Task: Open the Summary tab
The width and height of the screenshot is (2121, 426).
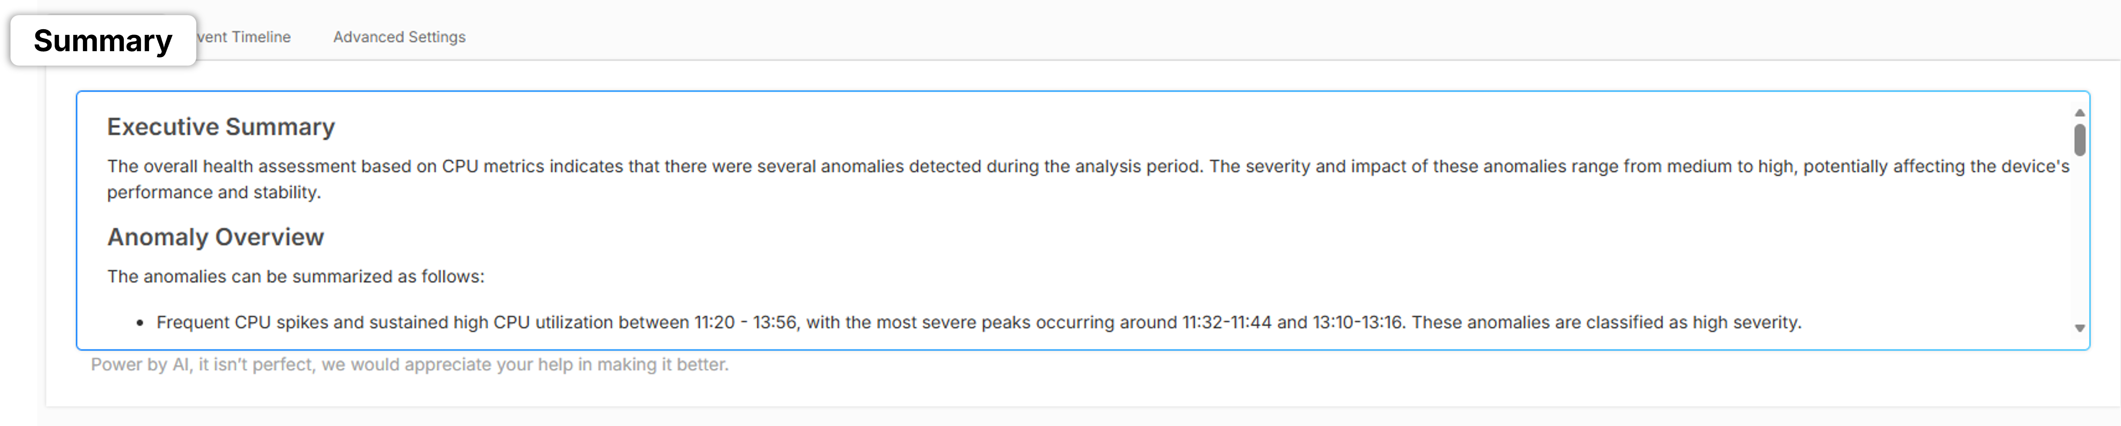Action: (103, 40)
